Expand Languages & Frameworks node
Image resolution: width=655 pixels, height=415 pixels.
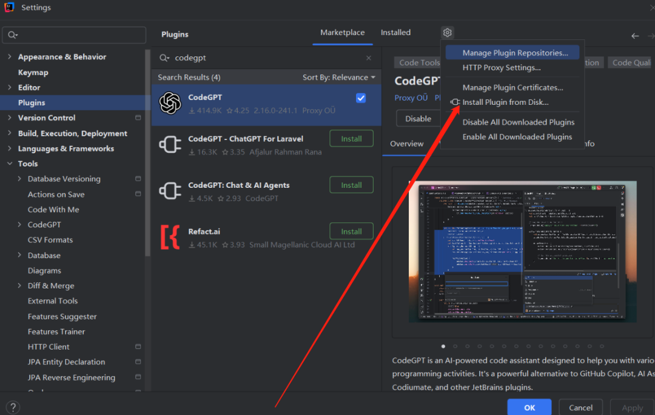pos(10,148)
